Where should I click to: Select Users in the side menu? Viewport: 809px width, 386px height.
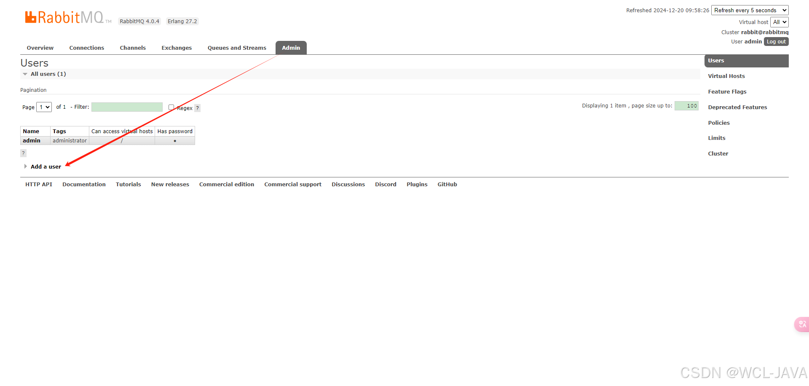[746, 61]
